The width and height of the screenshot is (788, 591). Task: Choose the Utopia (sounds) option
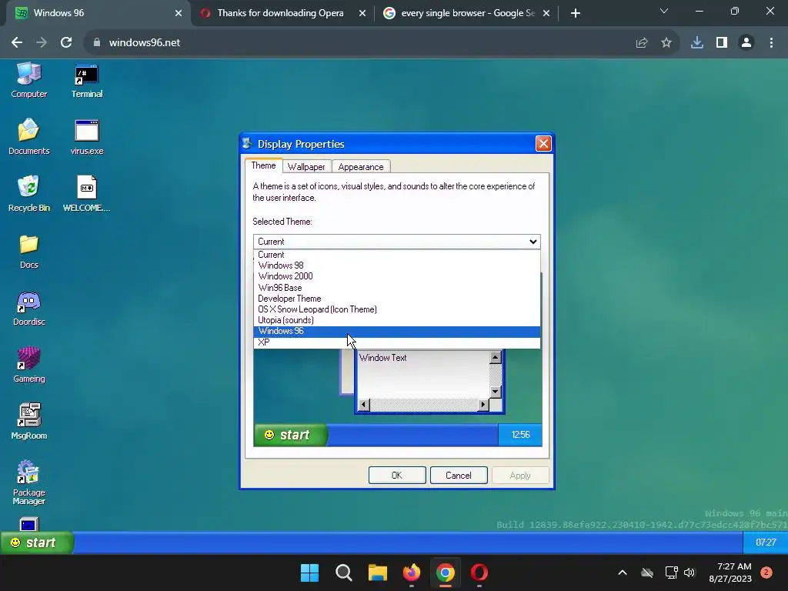point(397,320)
